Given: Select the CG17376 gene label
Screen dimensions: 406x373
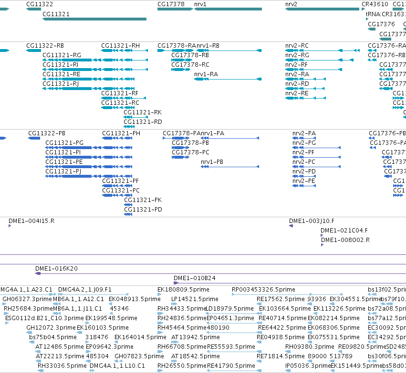Looking at the screenshot, I should point(381,24).
